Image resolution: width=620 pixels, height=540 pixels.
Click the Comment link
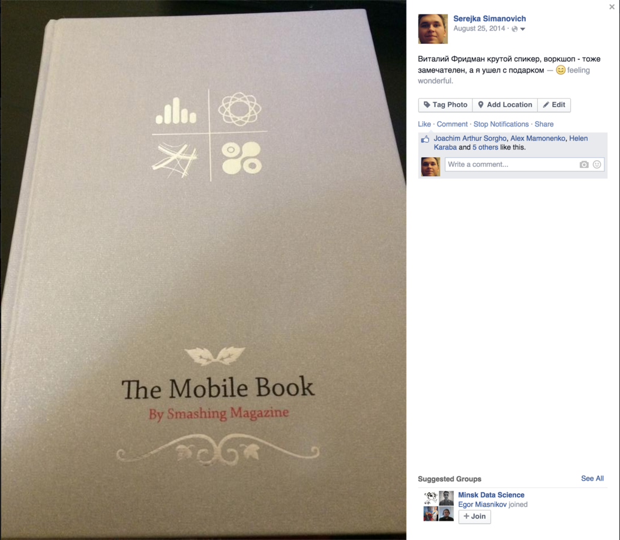pos(452,124)
